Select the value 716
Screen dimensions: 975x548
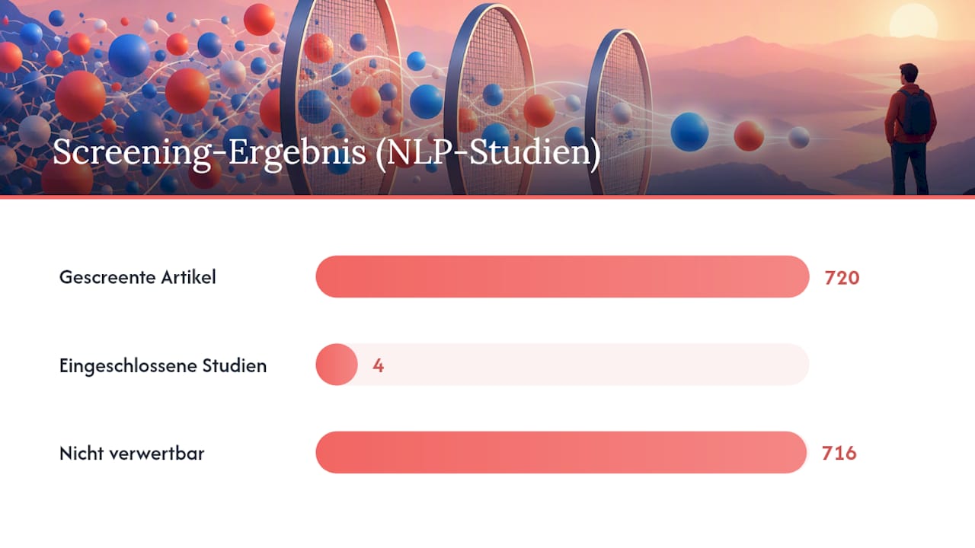click(x=839, y=454)
